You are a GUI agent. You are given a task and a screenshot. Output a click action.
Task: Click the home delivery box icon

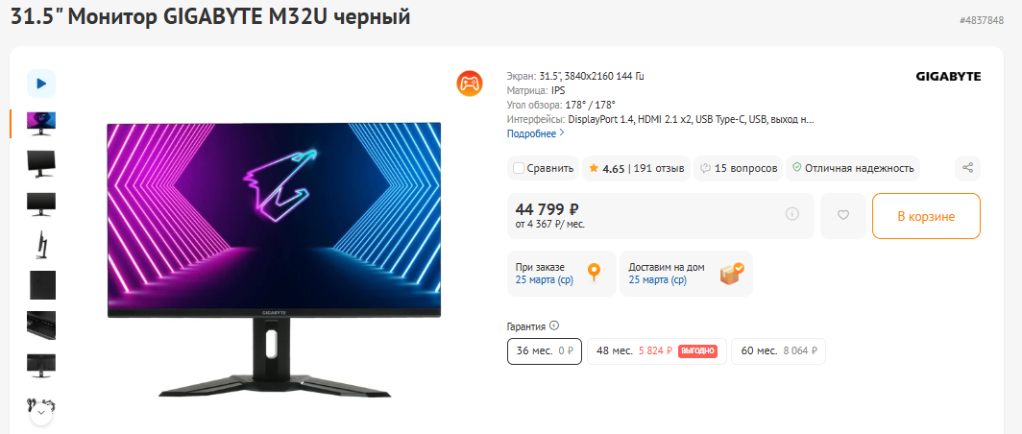(x=732, y=273)
